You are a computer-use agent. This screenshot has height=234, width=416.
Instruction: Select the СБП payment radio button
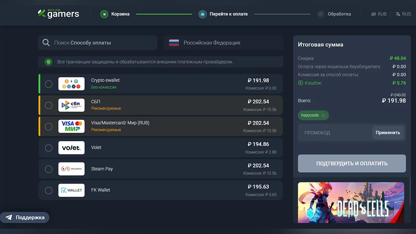point(49,105)
